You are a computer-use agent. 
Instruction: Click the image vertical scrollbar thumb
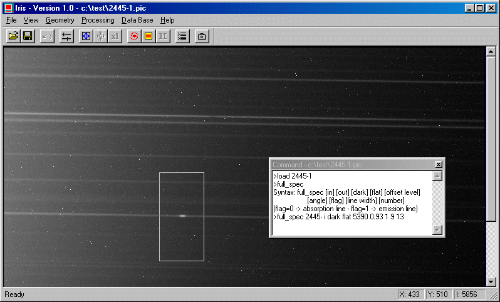491,138
